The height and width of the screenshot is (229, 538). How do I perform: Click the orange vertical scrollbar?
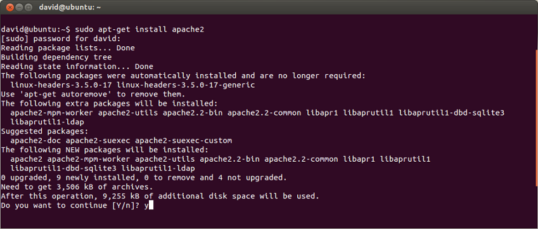click(x=537, y=118)
